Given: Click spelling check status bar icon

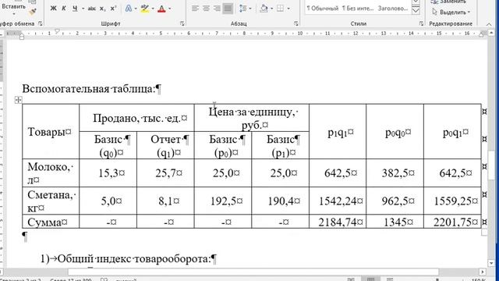Looking at the screenshot, I should tap(104, 279).
